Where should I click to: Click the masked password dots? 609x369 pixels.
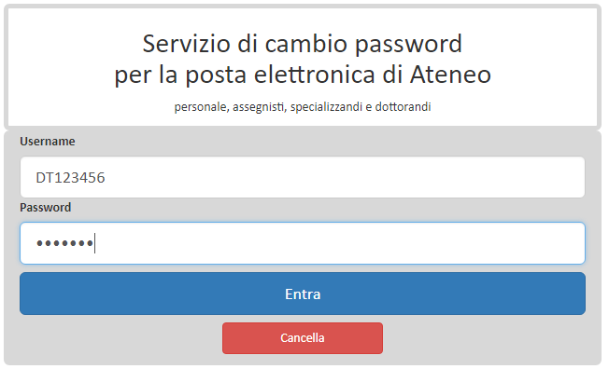point(64,243)
